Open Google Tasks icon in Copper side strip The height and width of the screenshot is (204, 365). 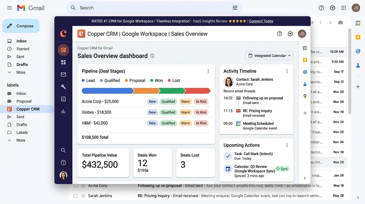305,72
